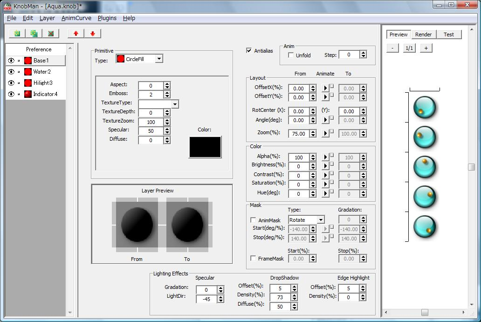Screen dimensions: 481x322
Task: Click the Add Layer toolbar icon
Action: pyautogui.click(x=17, y=34)
